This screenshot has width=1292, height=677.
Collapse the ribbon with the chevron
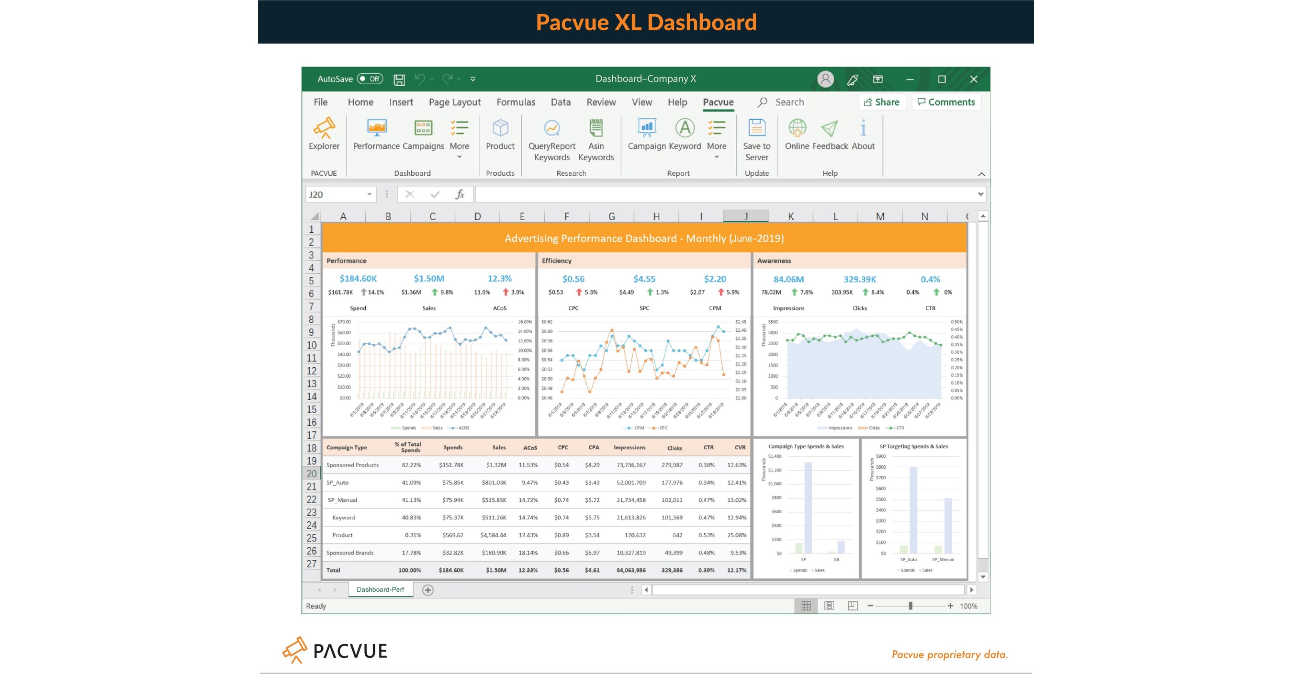point(981,173)
